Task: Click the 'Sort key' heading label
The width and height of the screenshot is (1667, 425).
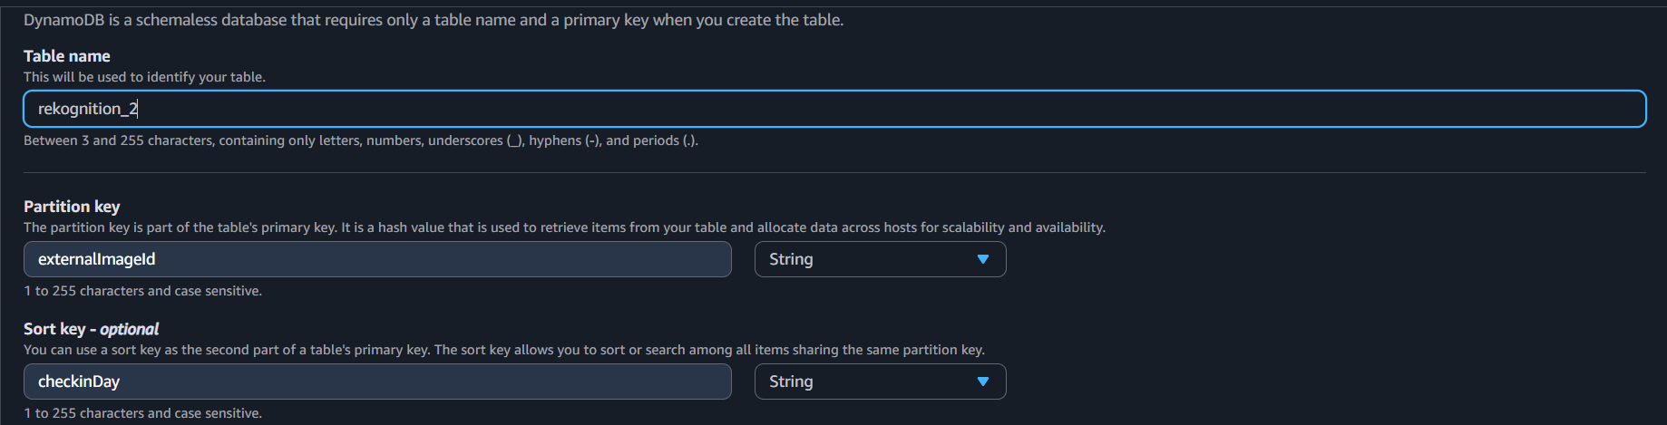Action: pos(54,329)
